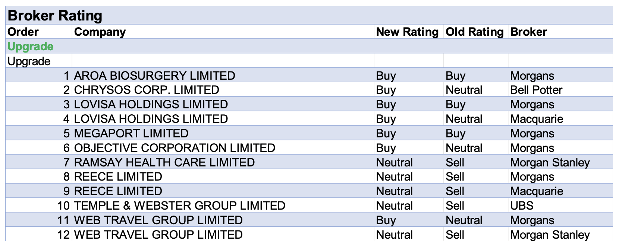This screenshot has width=619, height=245.
Task: Select OBJECTIVE CORPORATION LIMITED cell
Action: pyautogui.click(x=175, y=148)
